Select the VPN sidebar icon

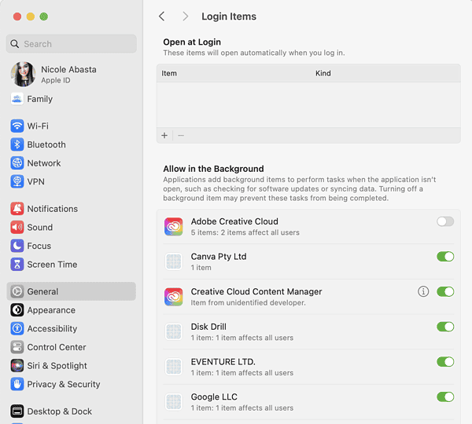(x=17, y=181)
